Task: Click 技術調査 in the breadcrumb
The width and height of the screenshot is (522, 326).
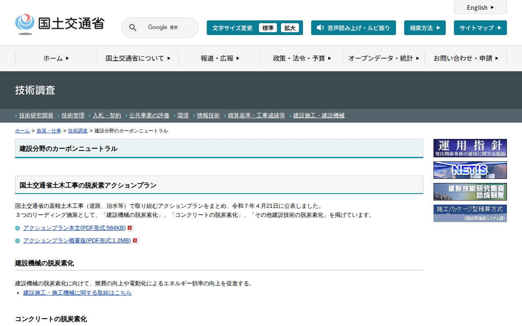Action: [78, 131]
